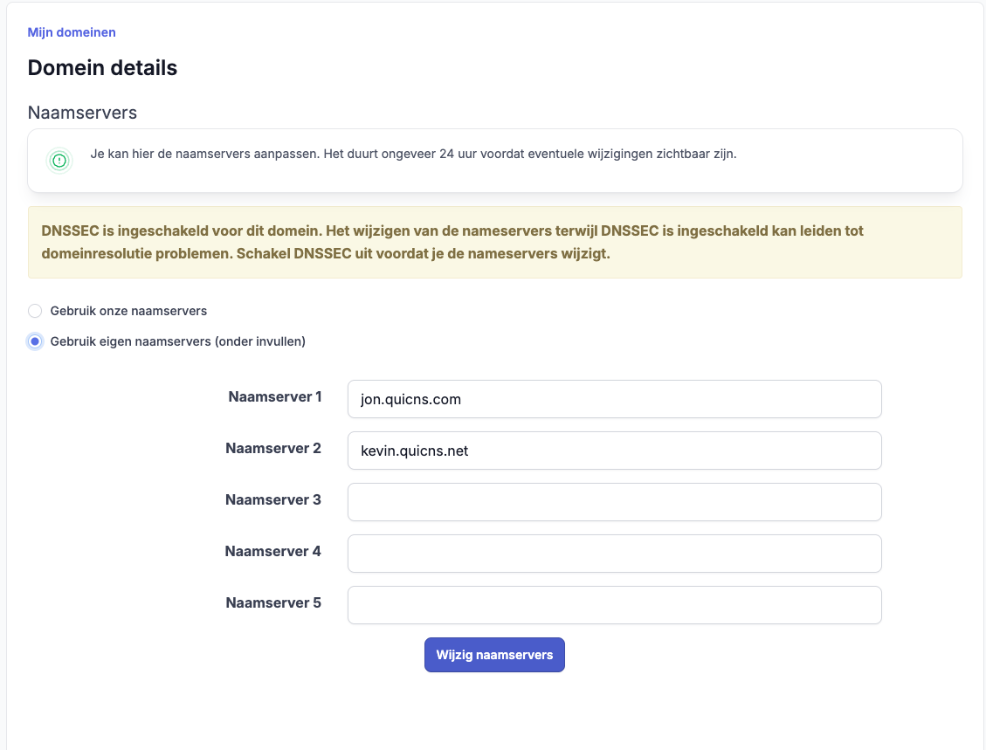The width and height of the screenshot is (986, 750).
Task: Click the Gebruik eigen naamservers label text
Action: pos(178,341)
